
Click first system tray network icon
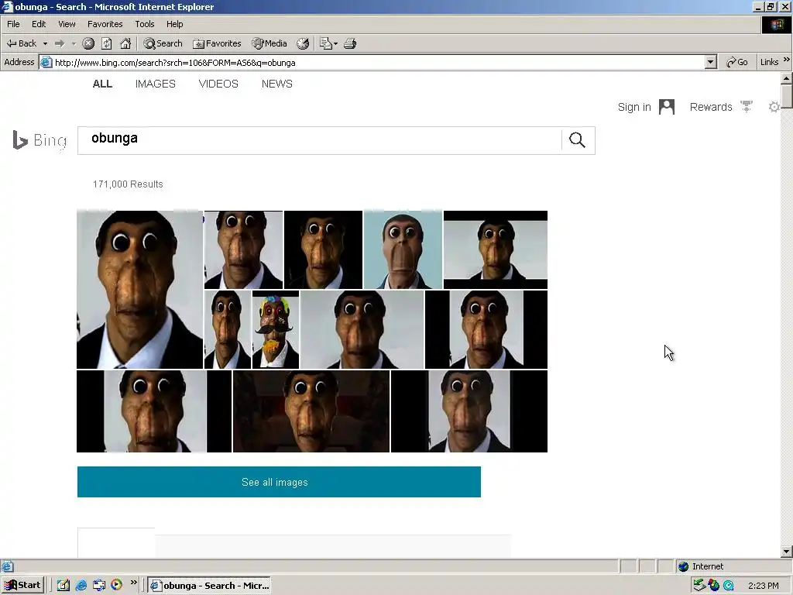pos(699,586)
